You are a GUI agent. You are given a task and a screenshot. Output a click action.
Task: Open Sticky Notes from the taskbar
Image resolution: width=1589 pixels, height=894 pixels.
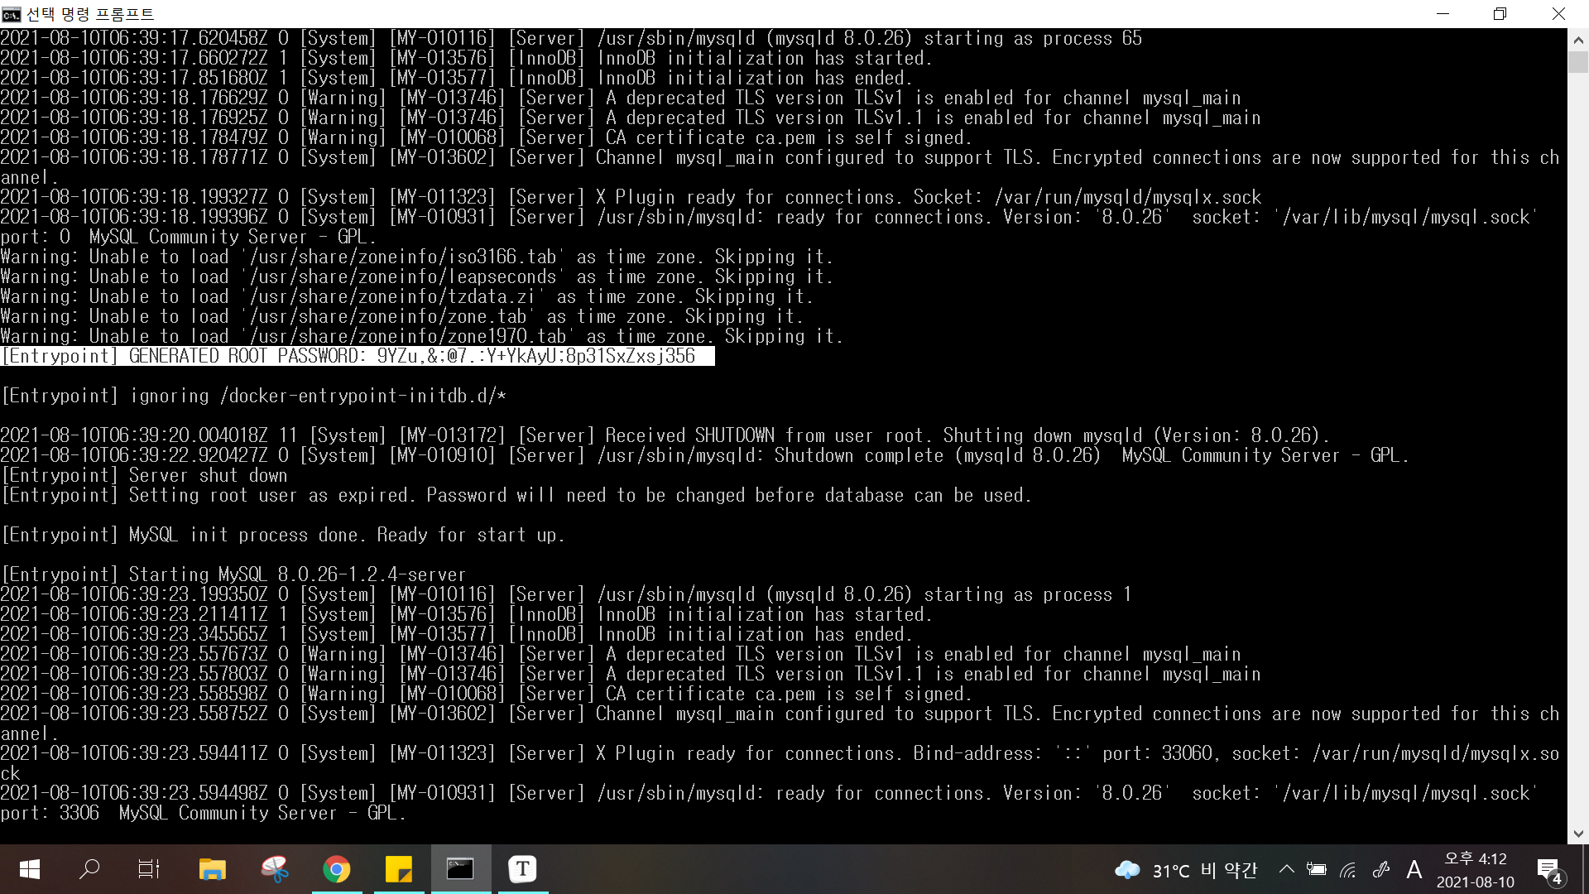click(399, 869)
